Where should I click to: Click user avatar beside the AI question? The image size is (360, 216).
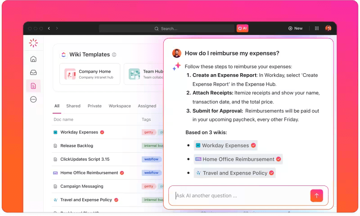(x=177, y=53)
